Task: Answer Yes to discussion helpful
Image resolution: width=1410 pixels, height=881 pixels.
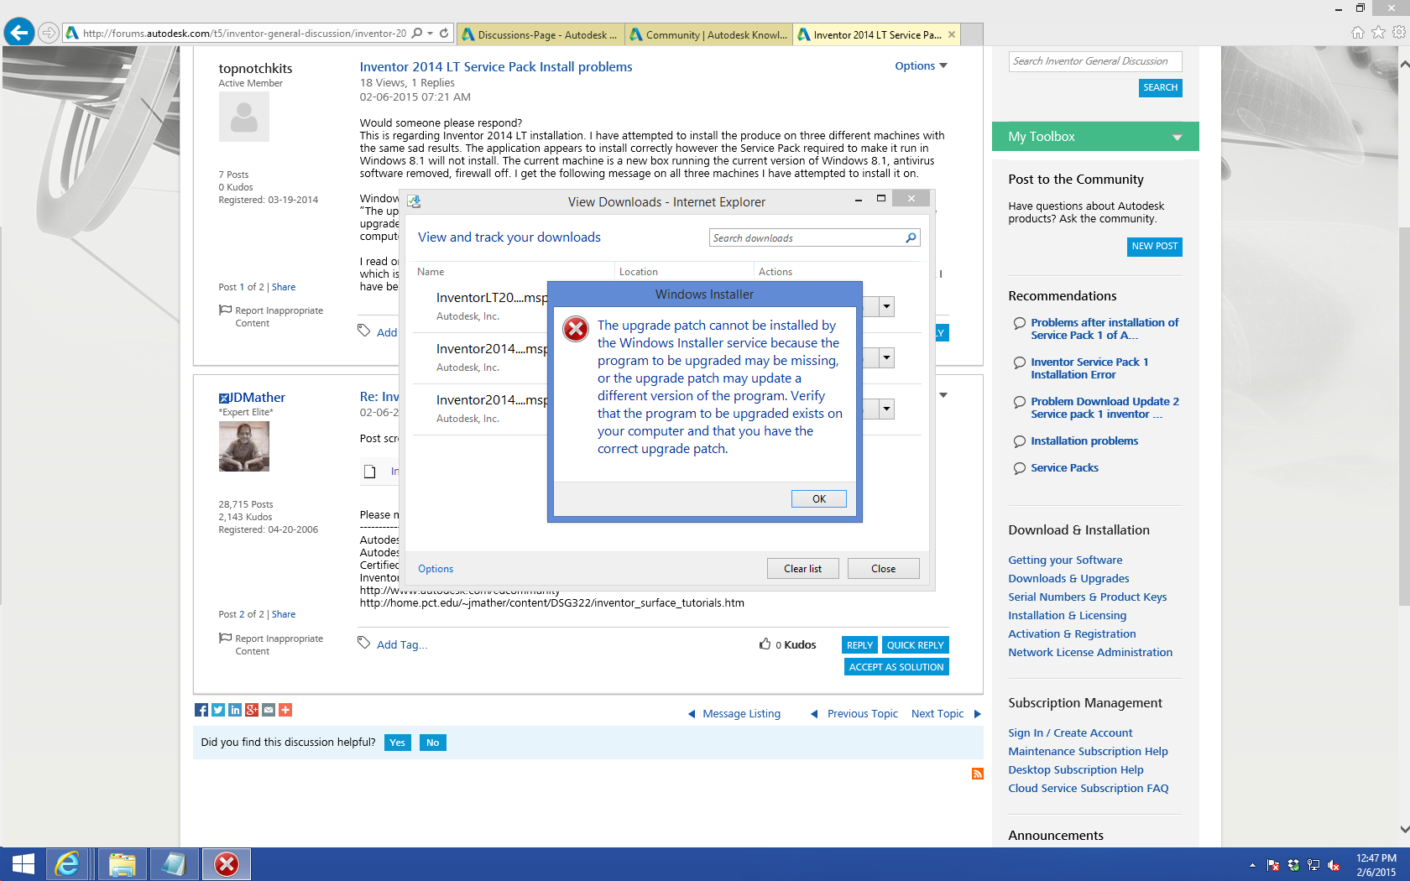Action: coord(398,743)
